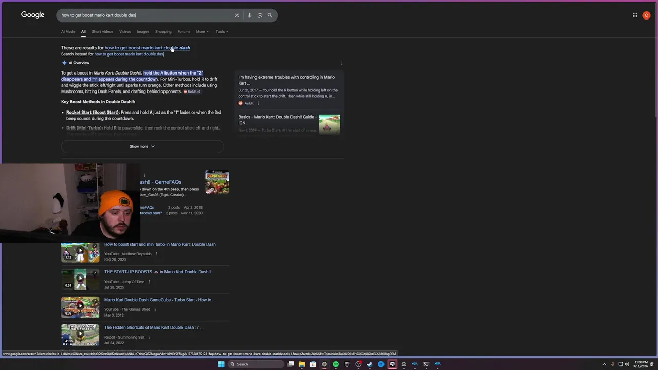Image resolution: width=658 pixels, height=370 pixels.
Task: Play the Summoning Salt video thumbnail
Action: point(80,335)
